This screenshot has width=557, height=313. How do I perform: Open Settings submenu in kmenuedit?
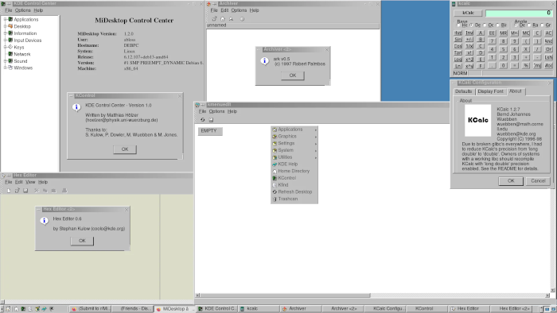click(294, 143)
